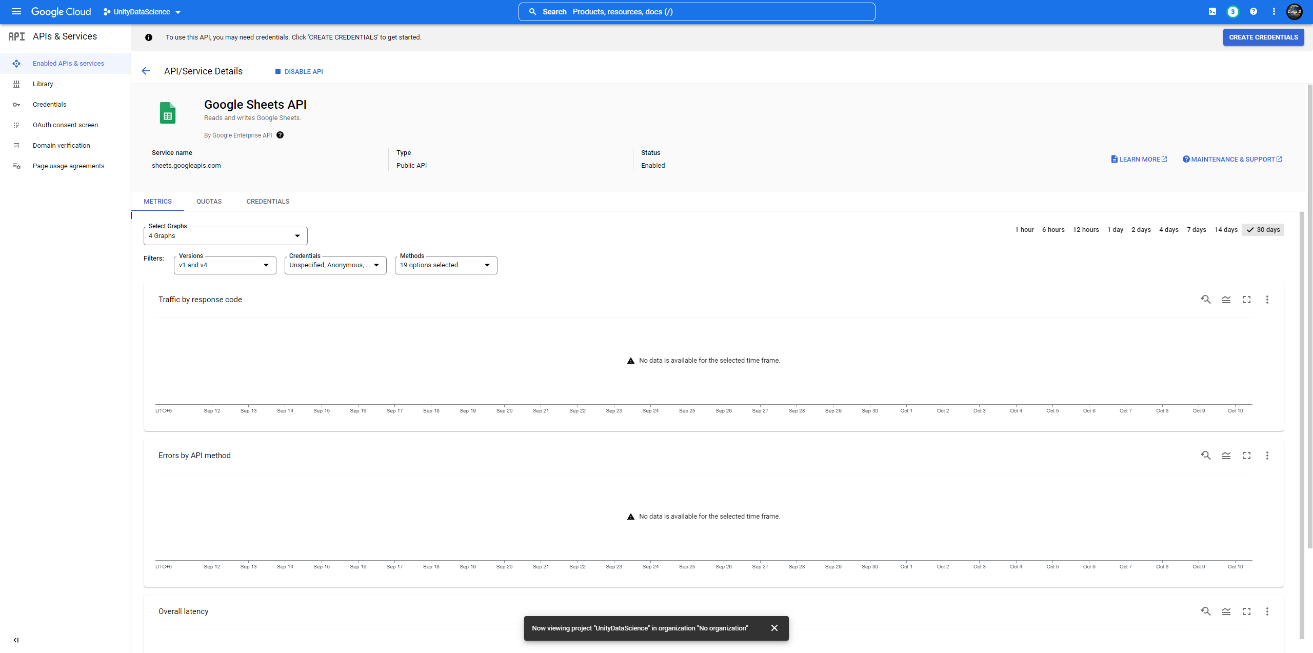Select the 1 hour time range

pyautogui.click(x=1024, y=230)
